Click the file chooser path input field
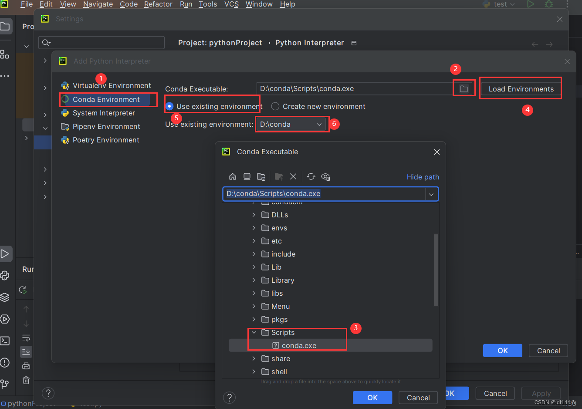582x409 pixels. [325, 194]
